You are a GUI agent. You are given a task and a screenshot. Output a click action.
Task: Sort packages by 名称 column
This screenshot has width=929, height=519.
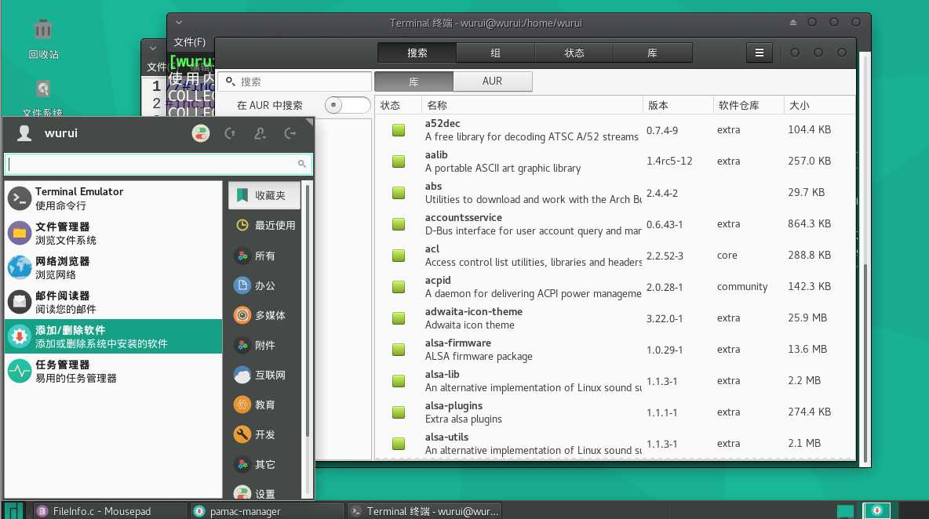pyautogui.click(x=532, y=105)
